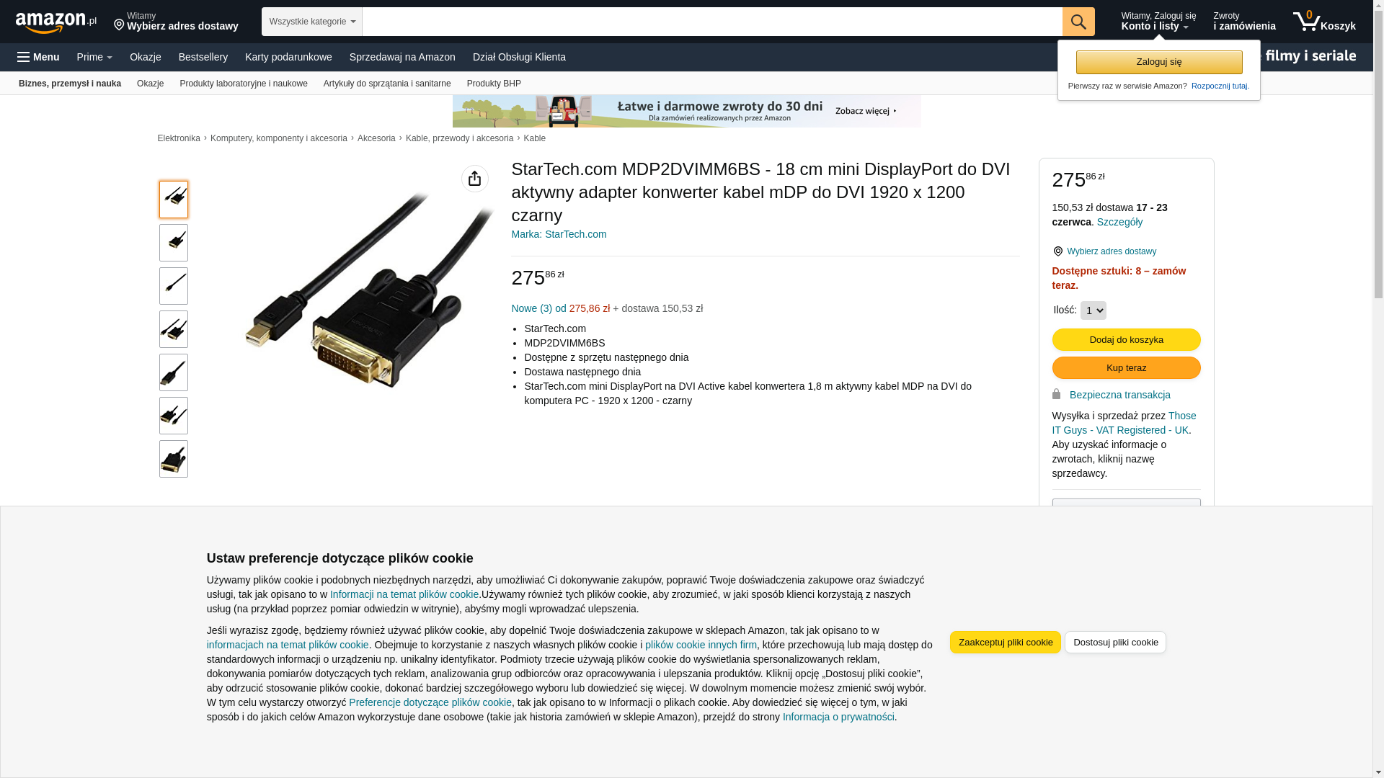
Task: Click Dodaj do koszyka button
Action: pyautogui.click(x=1127, y=340)
